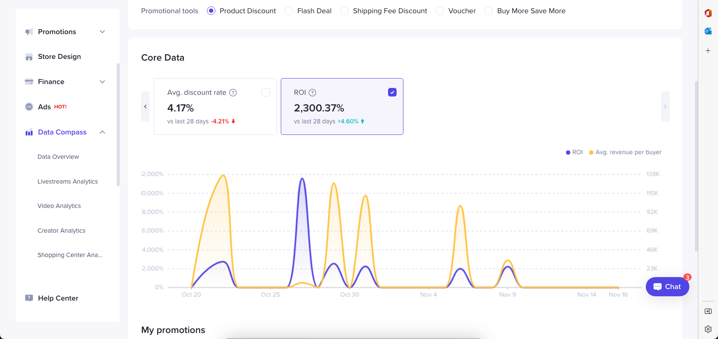Open the Outlook icon in browser sidebar

708,31
